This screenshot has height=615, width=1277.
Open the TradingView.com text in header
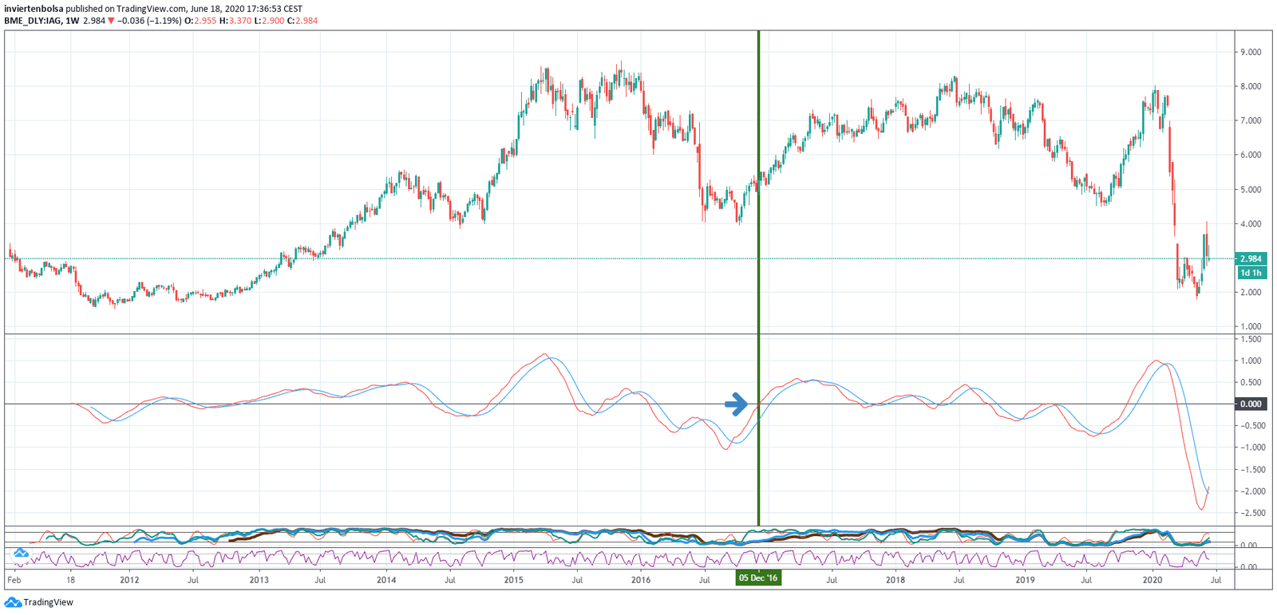(152, 9)
